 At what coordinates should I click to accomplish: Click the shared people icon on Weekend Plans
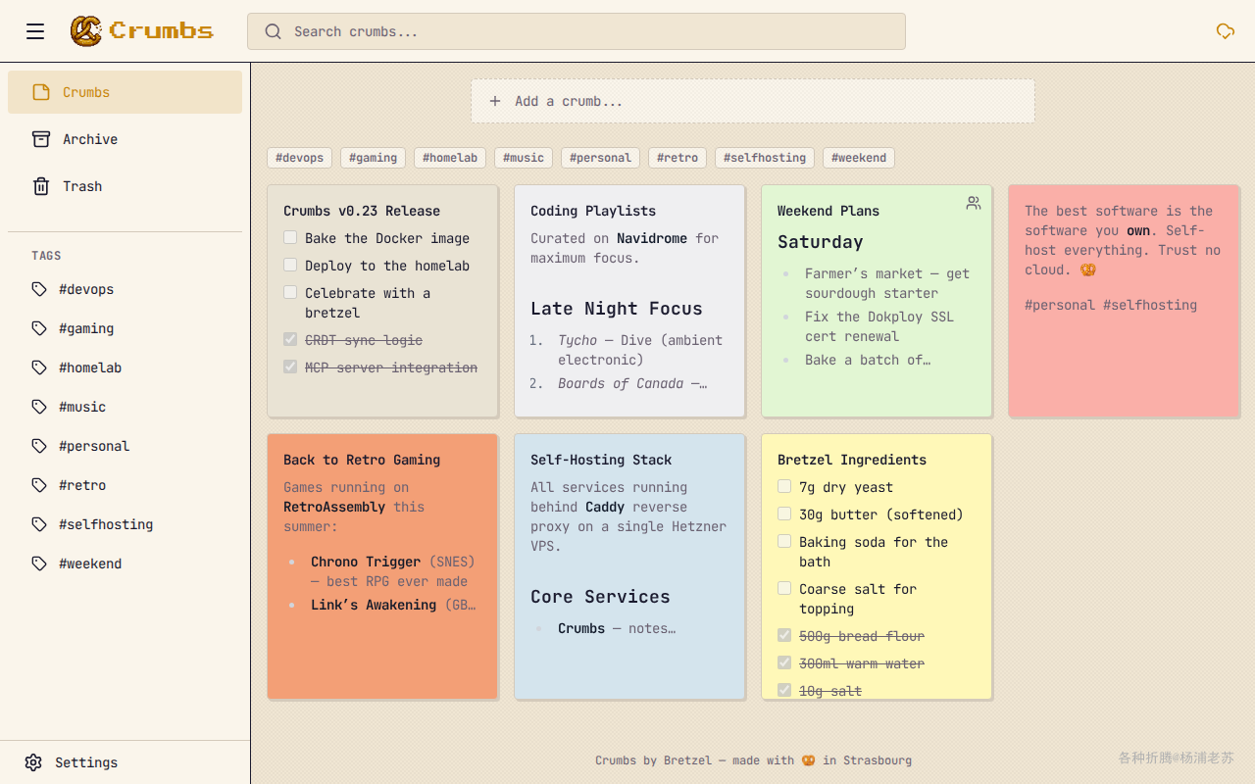point(973,203)
